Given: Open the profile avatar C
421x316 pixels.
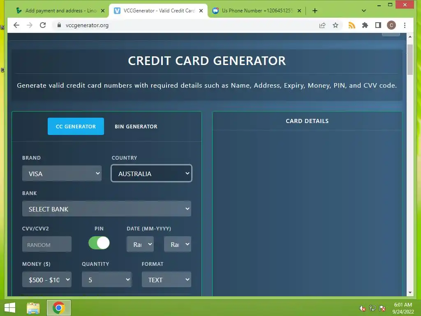Looking at the screenshot, I should [391, 25].
